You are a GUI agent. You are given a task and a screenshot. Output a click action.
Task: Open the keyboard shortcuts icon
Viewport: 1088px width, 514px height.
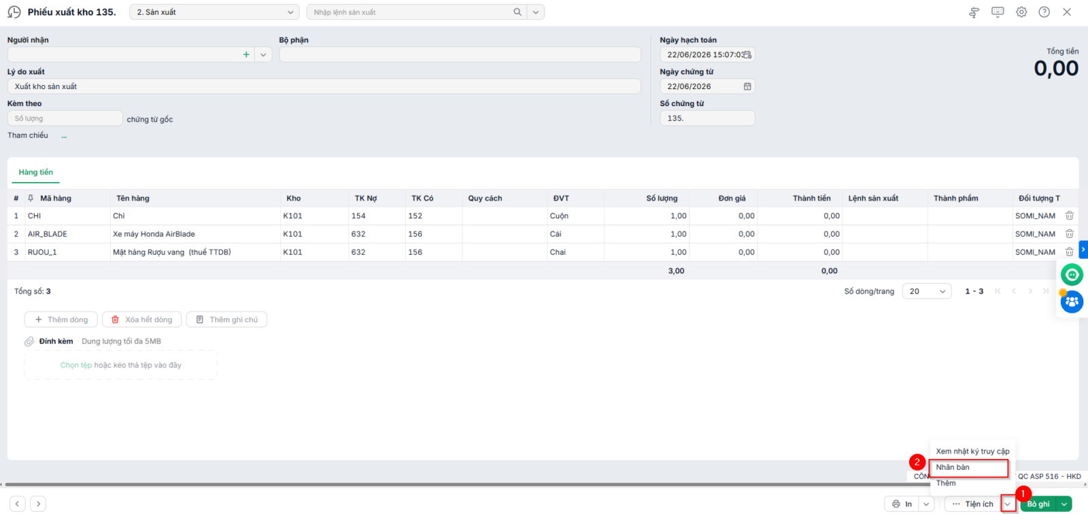click(x=998, y=12)
